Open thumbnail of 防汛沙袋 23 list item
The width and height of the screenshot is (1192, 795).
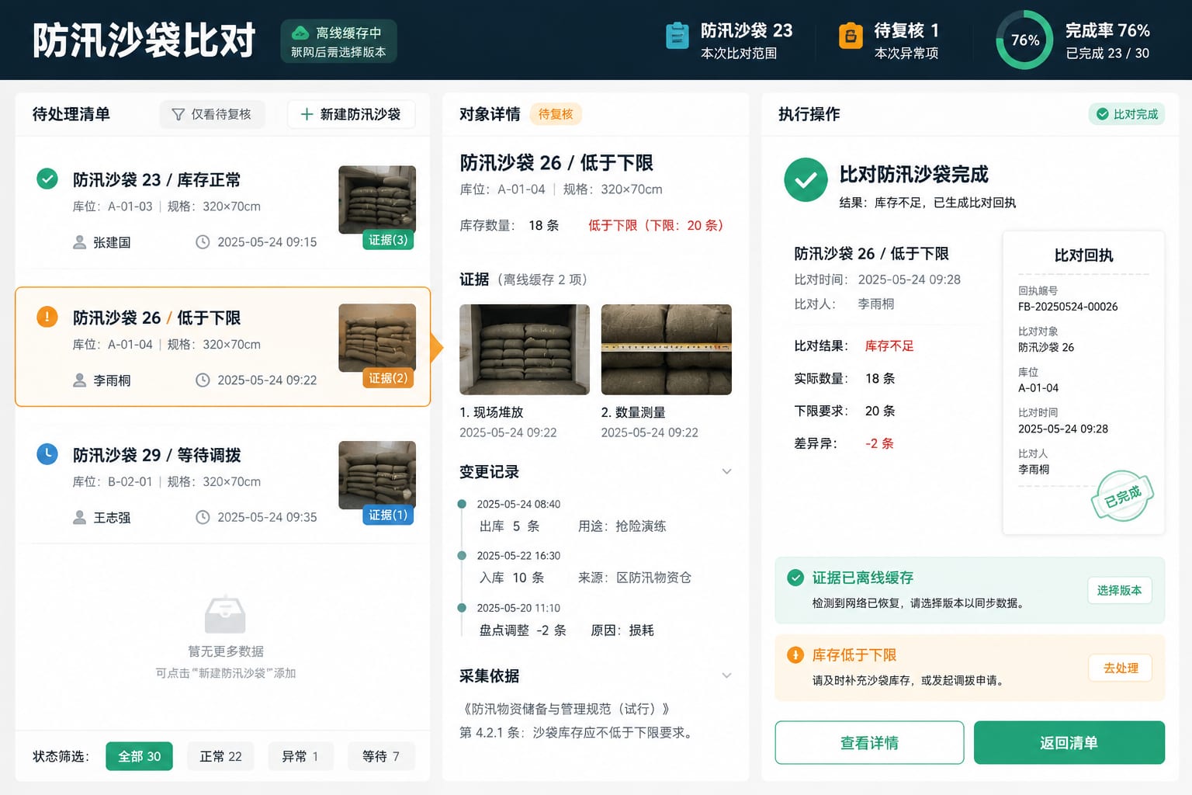377,200
